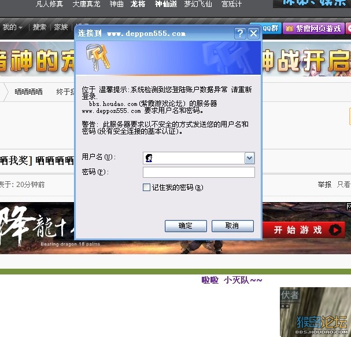The image size is (351, 337).
Task: Open 凡人修真 game link in top bar
Action: click(49, 4)
